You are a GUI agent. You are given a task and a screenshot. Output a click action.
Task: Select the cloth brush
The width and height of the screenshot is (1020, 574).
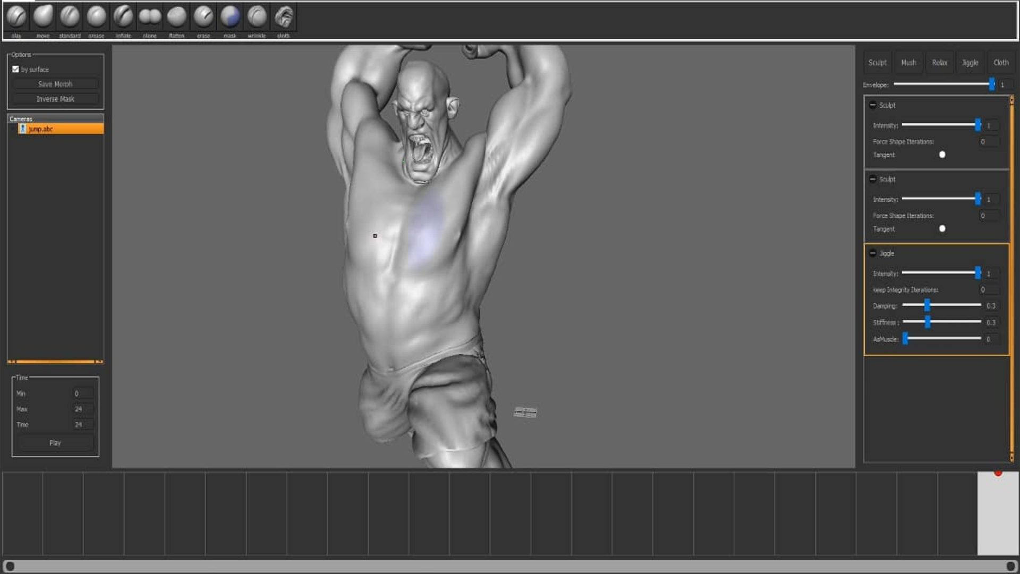pyautogui.click(x=284, y=17)
